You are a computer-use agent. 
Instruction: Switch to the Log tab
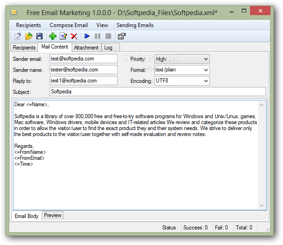coord(110,48)
